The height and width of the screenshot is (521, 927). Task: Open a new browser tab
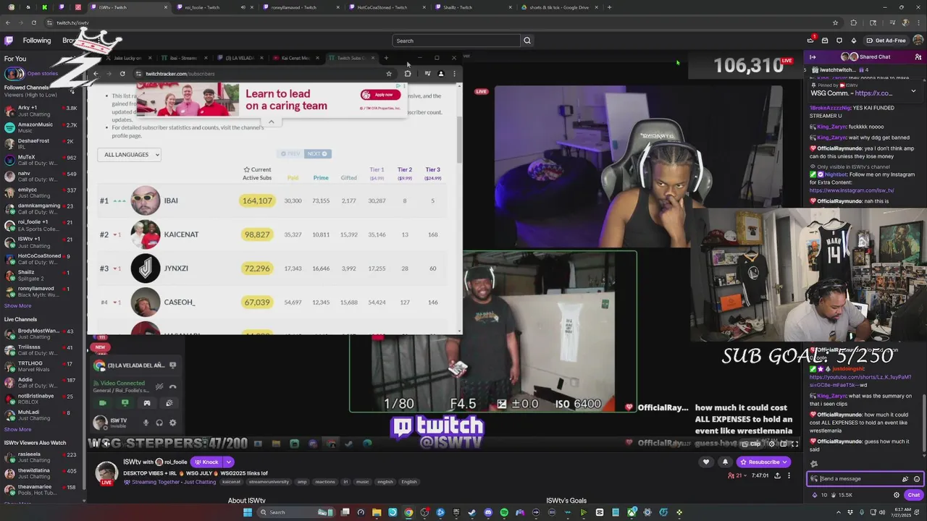(x=609, y=7)
